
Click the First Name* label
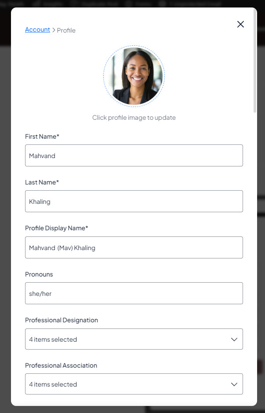[42, 136]
